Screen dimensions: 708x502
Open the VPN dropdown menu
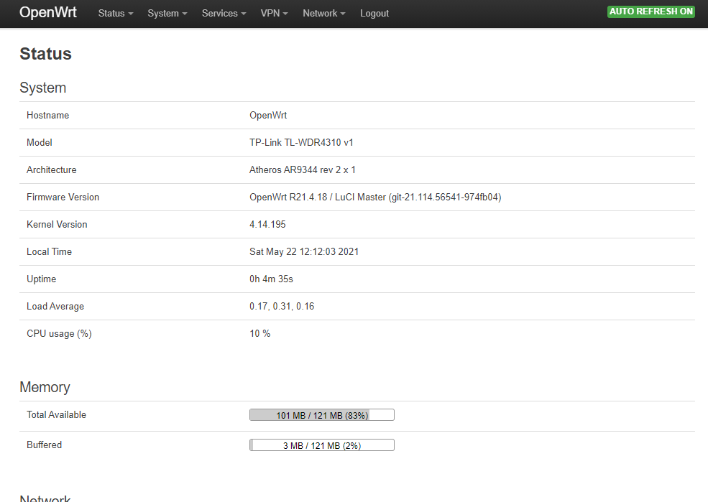[274, 14]
